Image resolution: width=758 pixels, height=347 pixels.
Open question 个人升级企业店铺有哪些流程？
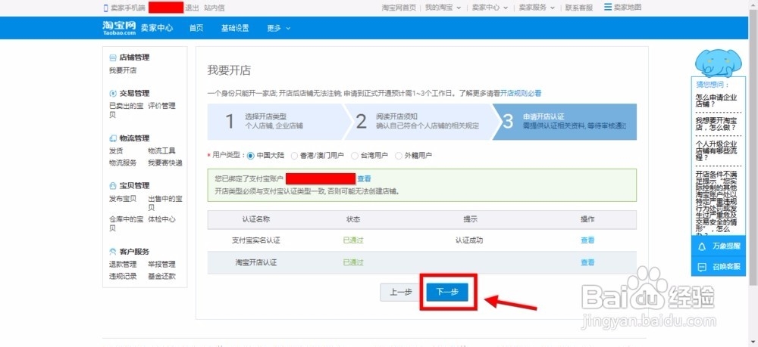click(716, 150)
